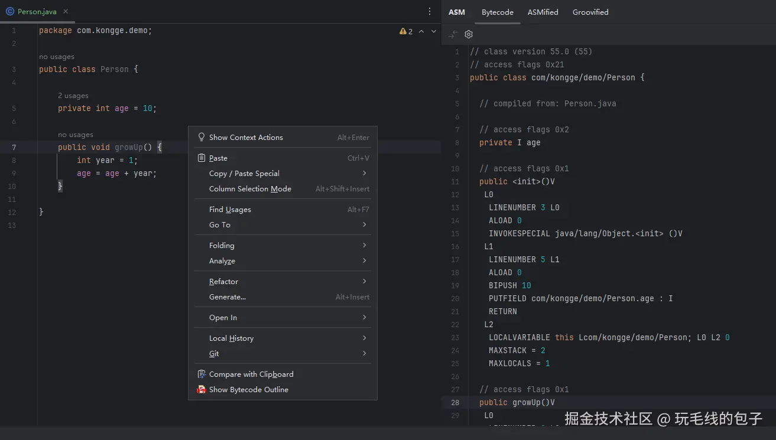Toggle Column Selection Mode
776x440 pixels.
250,189
